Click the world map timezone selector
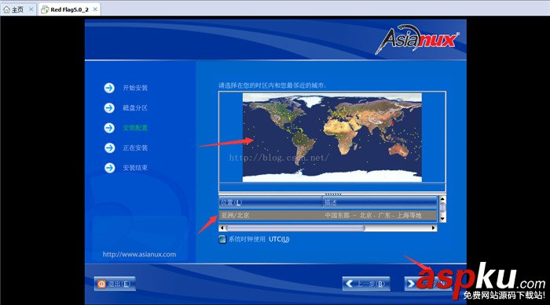The height and width of the screenshot is (305, 550). coord(332,137)
